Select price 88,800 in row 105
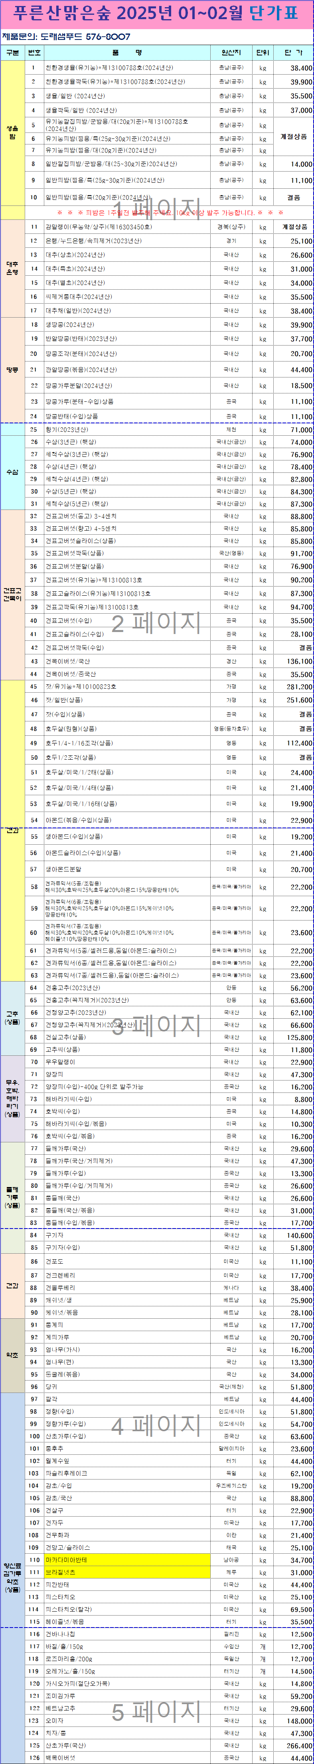This screenshot has width=314, height=1764. pos(301,1498)
